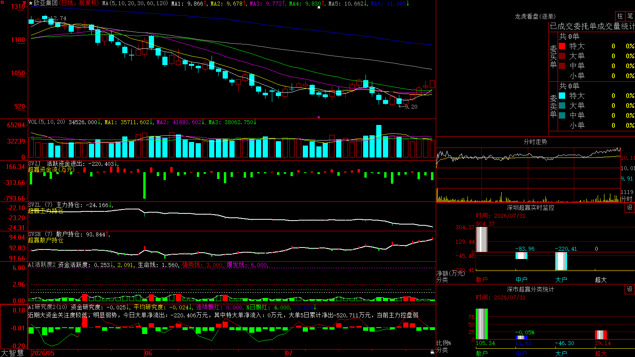This screenshot has height=357, width=635.
Task: Click the 笔 (tick) view button
Action: 630,16
